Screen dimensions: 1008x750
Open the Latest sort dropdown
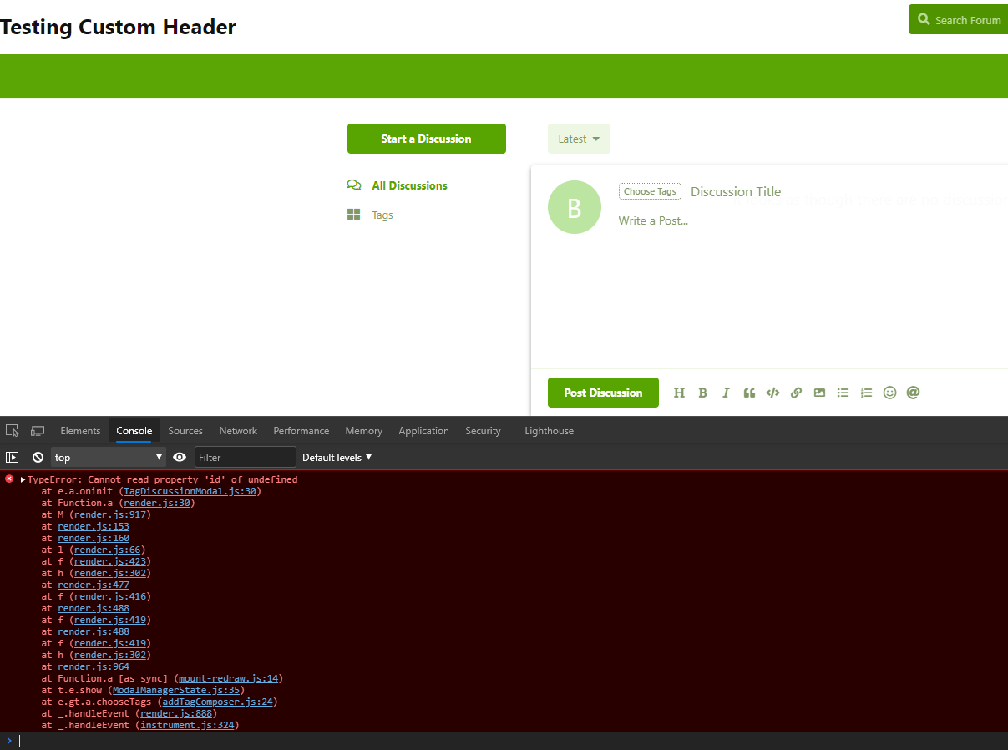pyautogui.click(x=579, y=138)
